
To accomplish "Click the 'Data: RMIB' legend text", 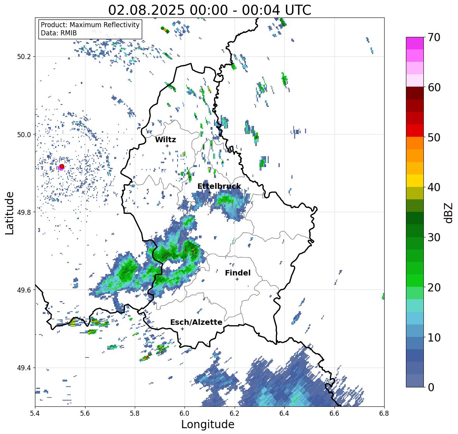I will click(59, 33).
